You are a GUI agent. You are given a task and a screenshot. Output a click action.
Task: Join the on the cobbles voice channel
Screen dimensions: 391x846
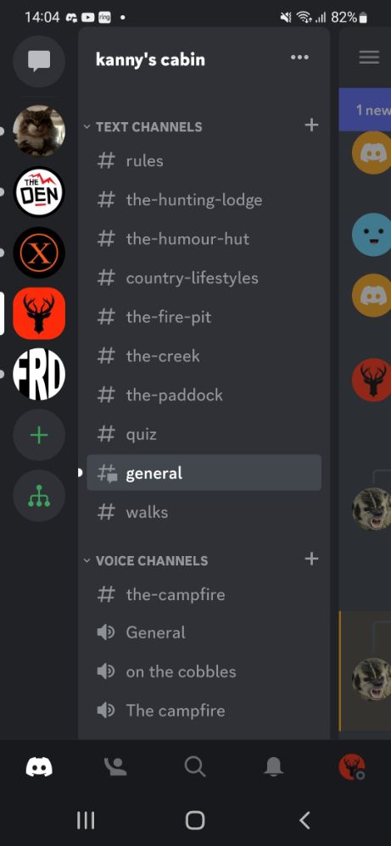tap(204, 671)
